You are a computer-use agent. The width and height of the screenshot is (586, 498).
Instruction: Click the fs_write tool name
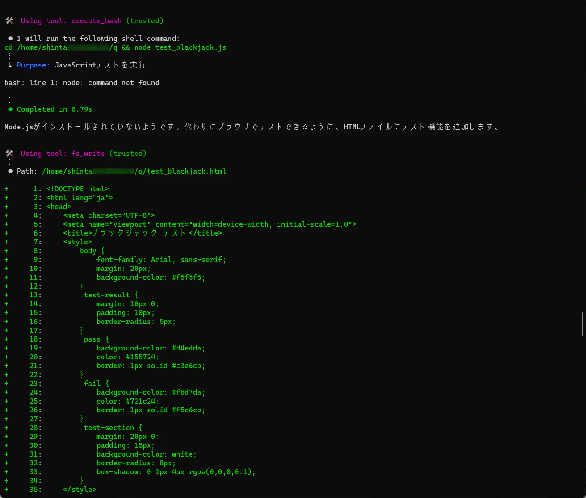tap(88, 154)
